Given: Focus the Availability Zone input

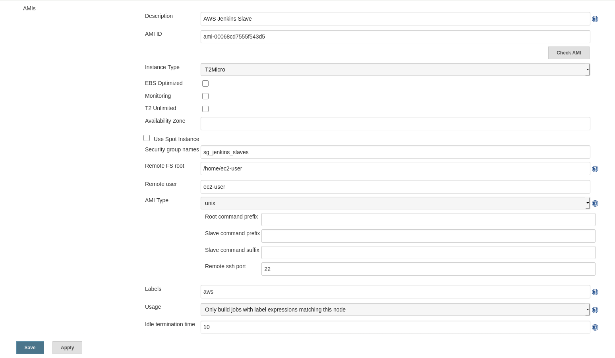Looking at the screenshot, I should click(395, 124).
